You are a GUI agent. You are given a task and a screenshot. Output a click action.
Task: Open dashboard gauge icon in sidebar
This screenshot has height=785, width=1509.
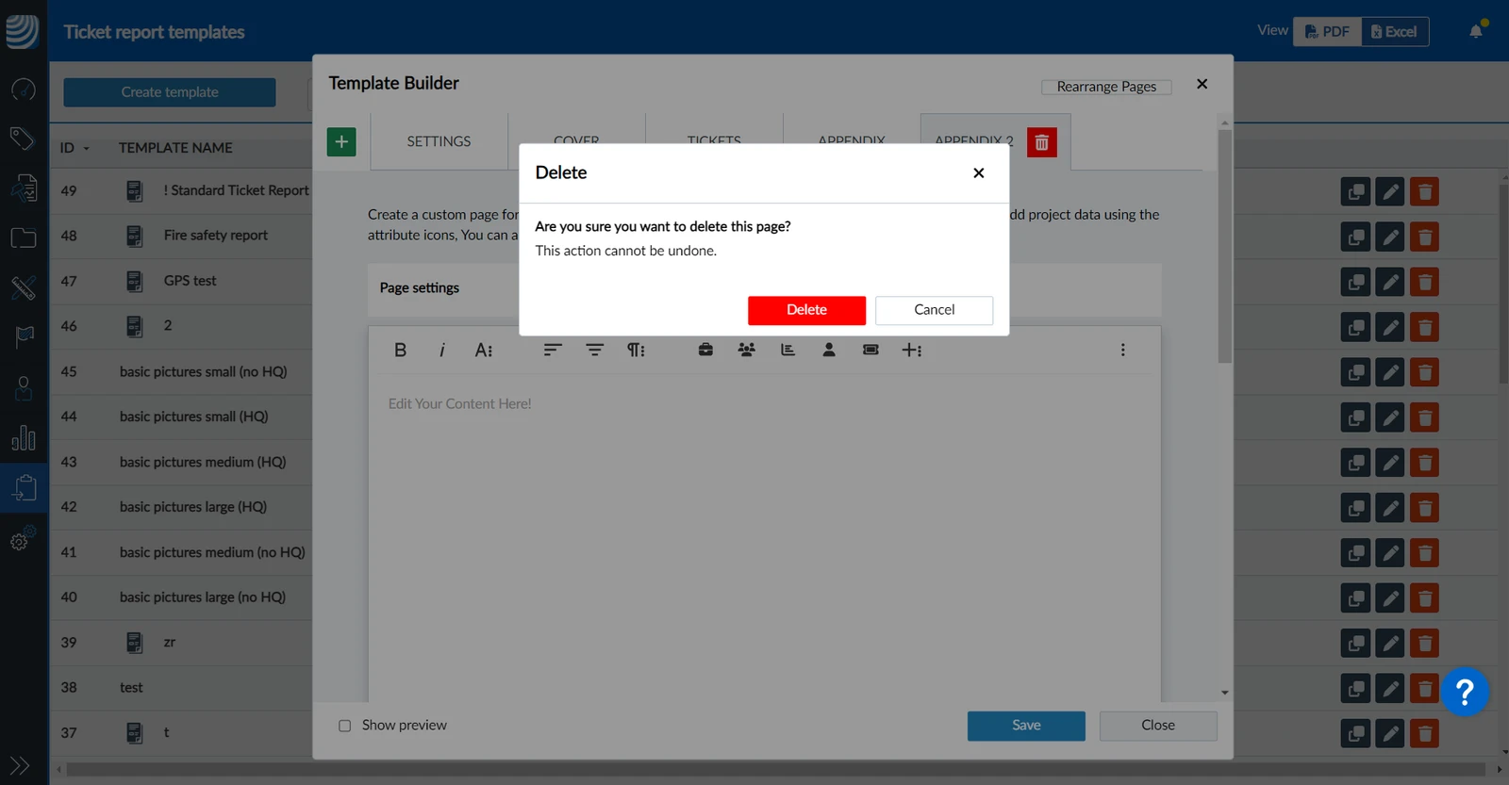24,90
